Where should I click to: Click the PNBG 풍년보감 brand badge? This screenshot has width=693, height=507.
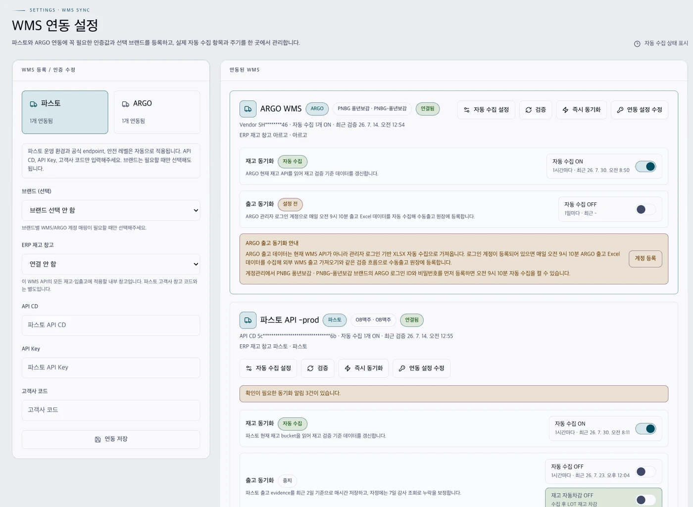(372, 109)
